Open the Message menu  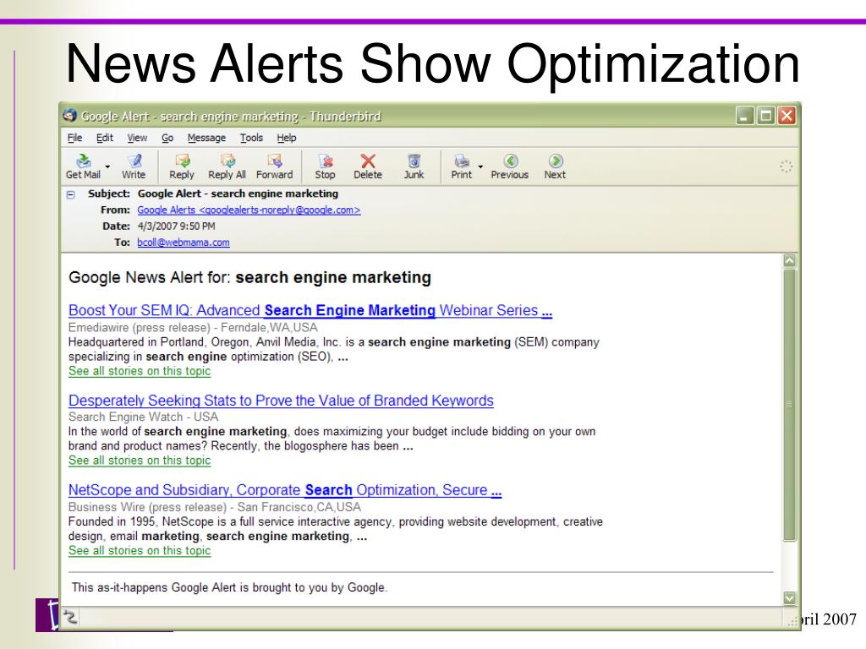point(206,138)
